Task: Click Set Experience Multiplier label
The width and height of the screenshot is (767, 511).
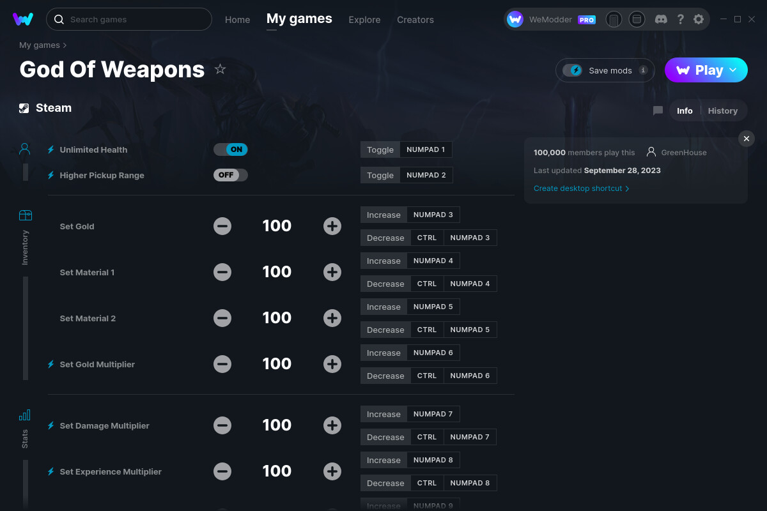Action: pos(111,471)
